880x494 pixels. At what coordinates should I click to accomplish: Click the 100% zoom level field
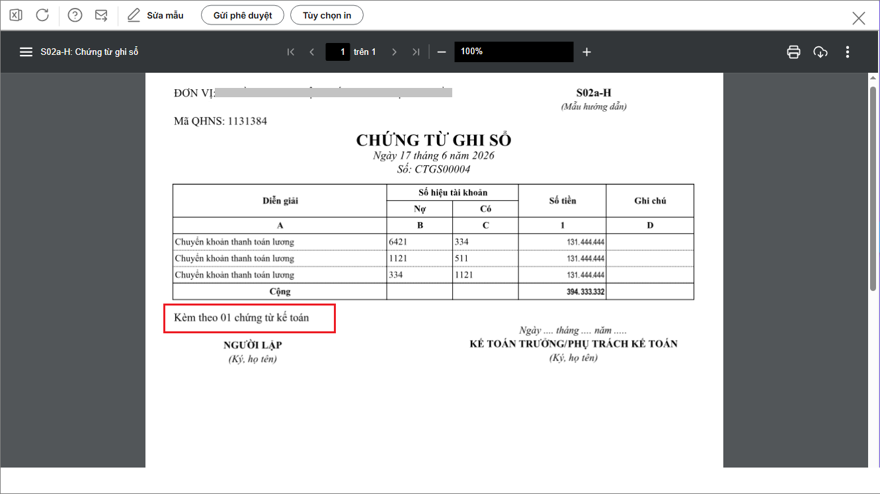514,52
